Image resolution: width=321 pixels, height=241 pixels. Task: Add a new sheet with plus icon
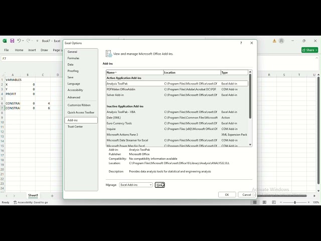coord(52,196)
